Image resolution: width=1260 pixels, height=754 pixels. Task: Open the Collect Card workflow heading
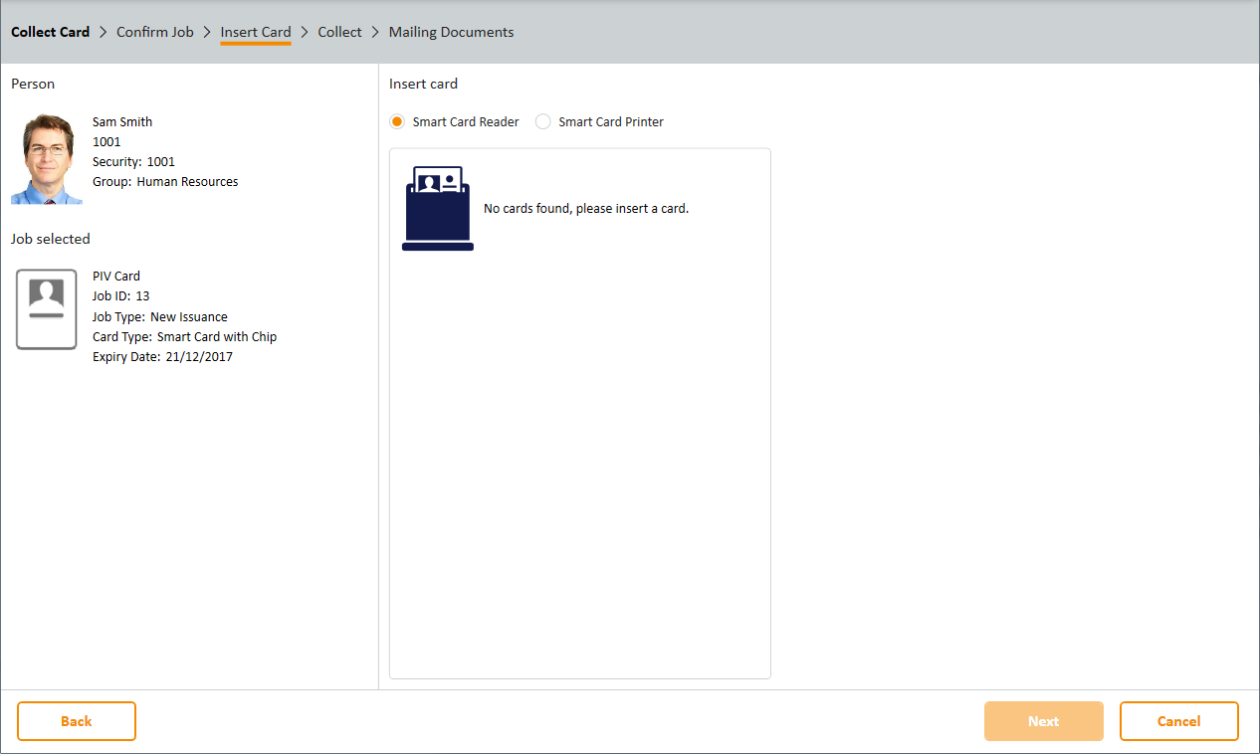50,32
